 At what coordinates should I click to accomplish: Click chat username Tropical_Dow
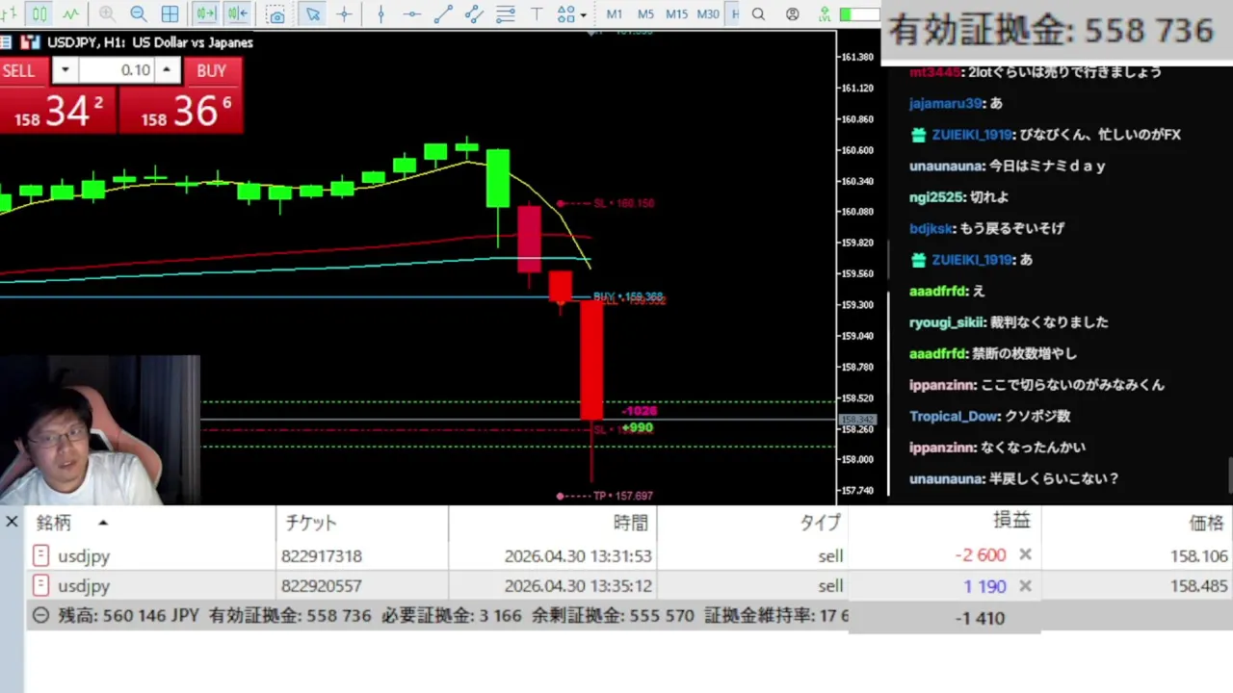[x=954, y=416]
